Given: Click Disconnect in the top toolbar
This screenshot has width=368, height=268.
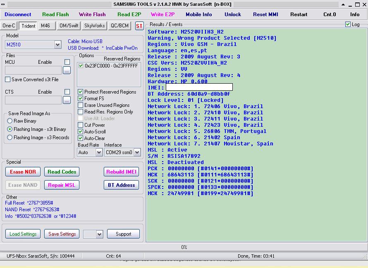Looking at the screenshot, I should click(18, 14).
